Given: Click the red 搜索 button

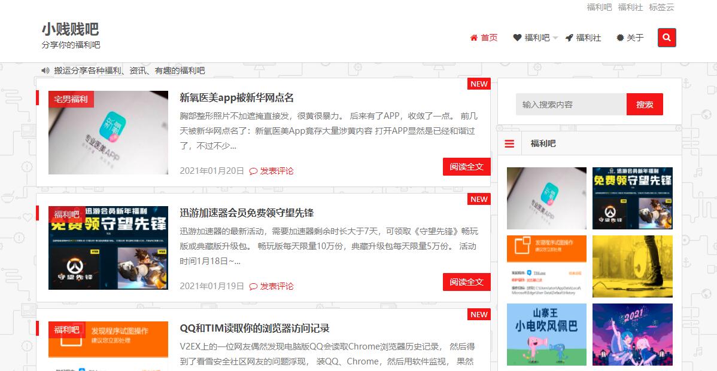Looking at the screenshot, I should (645, 105).
